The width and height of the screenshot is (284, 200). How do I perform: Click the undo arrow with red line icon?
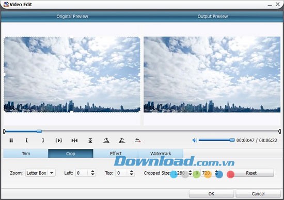pos(138,140)
